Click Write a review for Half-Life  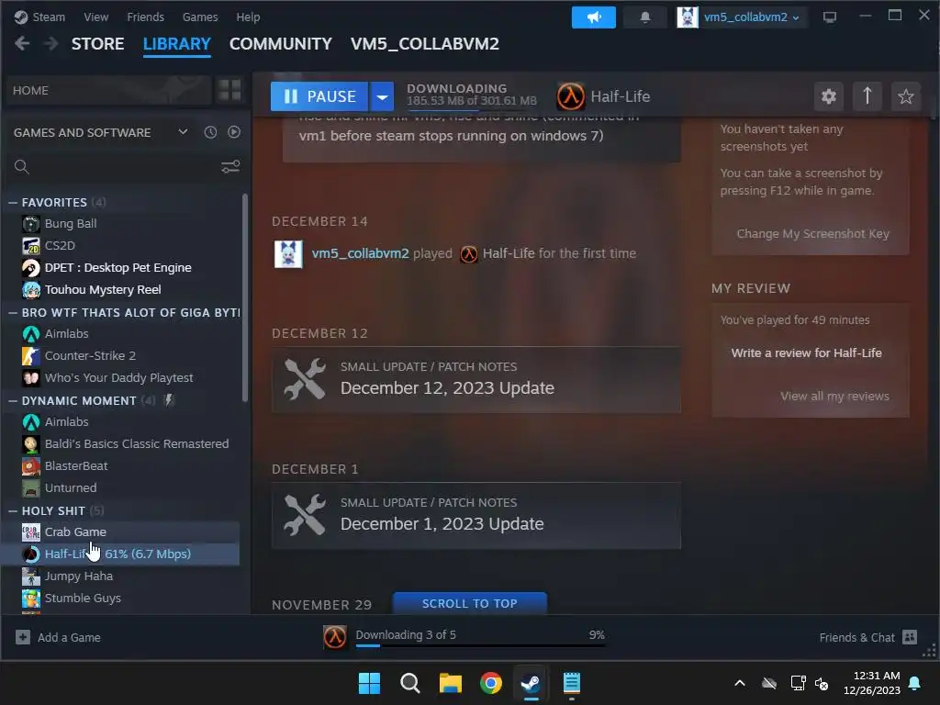[x=806, y=353]
